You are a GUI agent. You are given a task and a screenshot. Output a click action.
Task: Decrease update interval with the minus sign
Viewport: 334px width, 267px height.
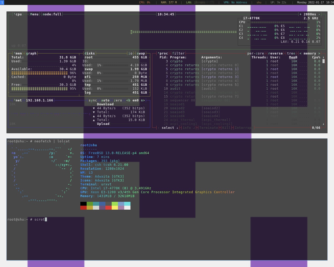(319, 14)
